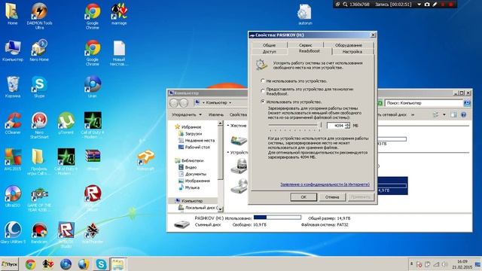This screenshot has width=482, height=271.
Task: Click the Пуск start button
Action: (x=10, y=264)
